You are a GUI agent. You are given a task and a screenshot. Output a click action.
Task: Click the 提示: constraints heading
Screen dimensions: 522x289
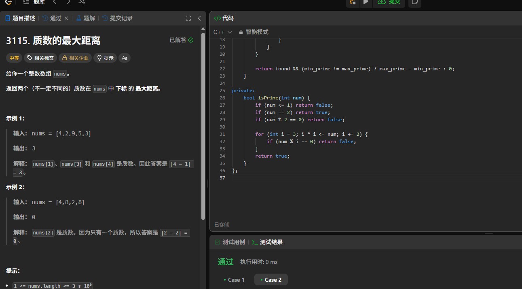click(x=13, y=271)
